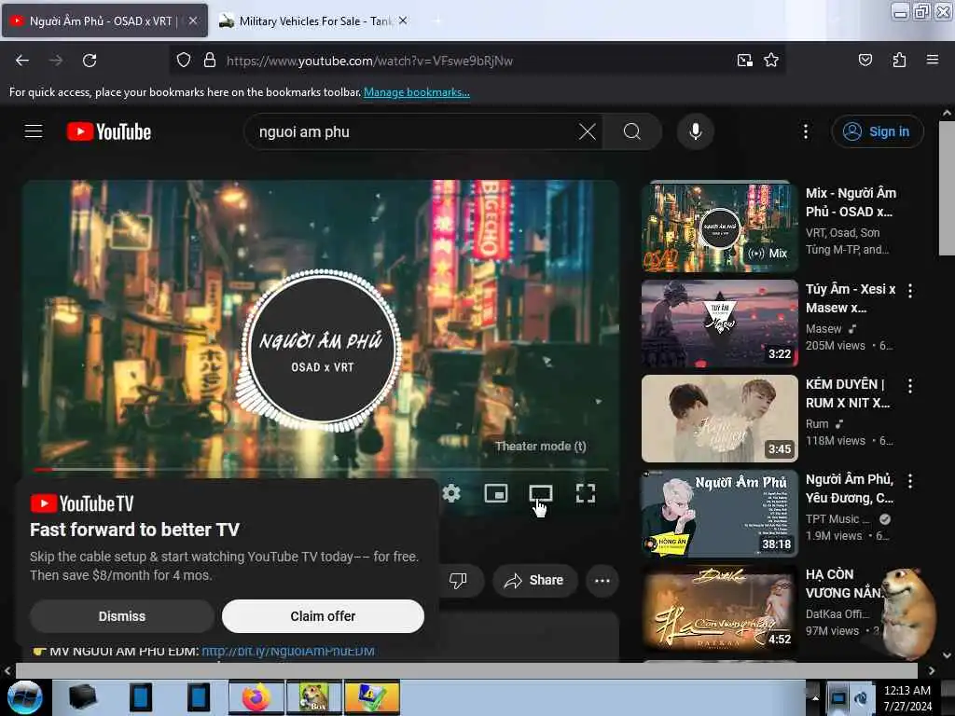Dislike the video

(458, 580)
